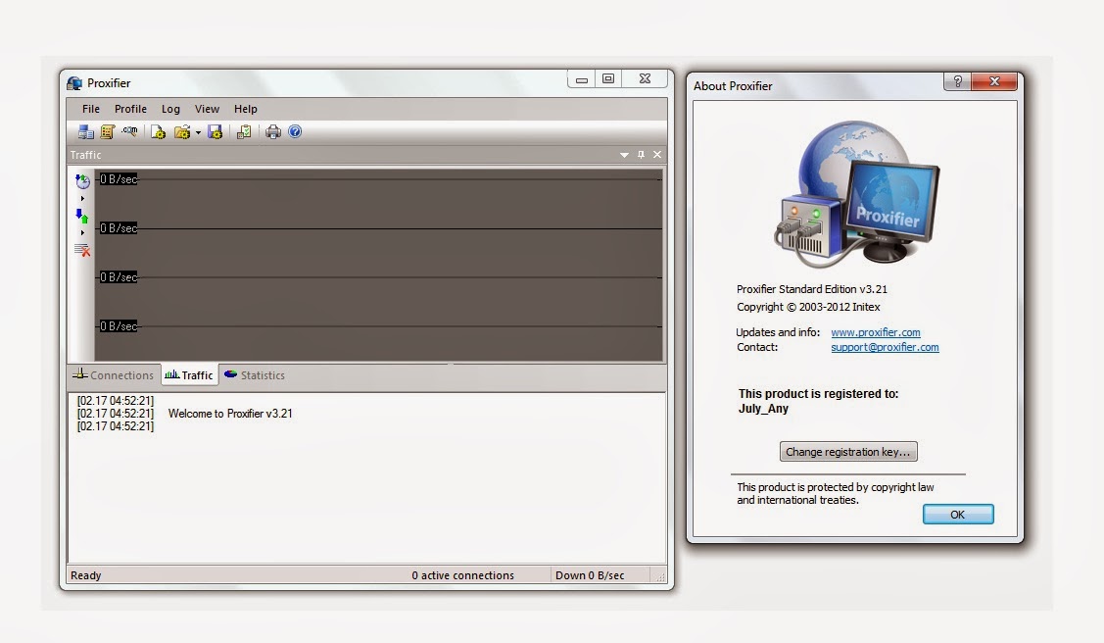Minimize the Proxifier main window
The width and height of the screenshot is (1104, 643).
pyautogui.click(x=582, y=79)
